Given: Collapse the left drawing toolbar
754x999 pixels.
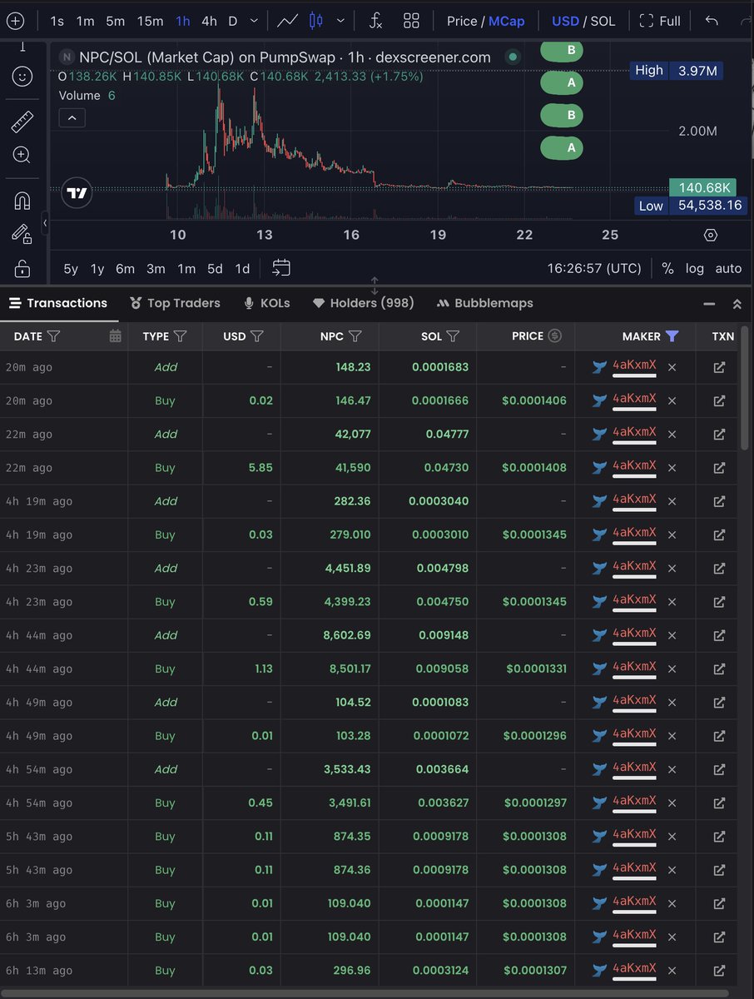Looking at the screenshot, I should pyautogui.click(x=45, y=223).
